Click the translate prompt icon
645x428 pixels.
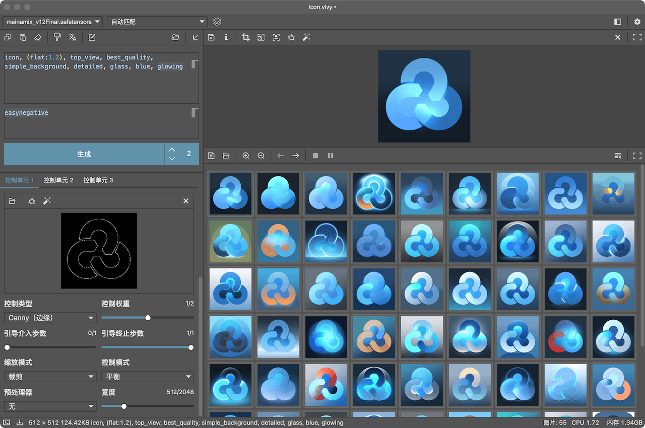73,37
